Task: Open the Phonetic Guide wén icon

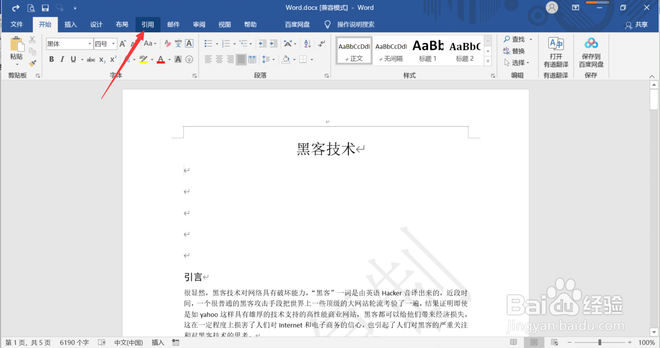Action: [x=178, y=43]
